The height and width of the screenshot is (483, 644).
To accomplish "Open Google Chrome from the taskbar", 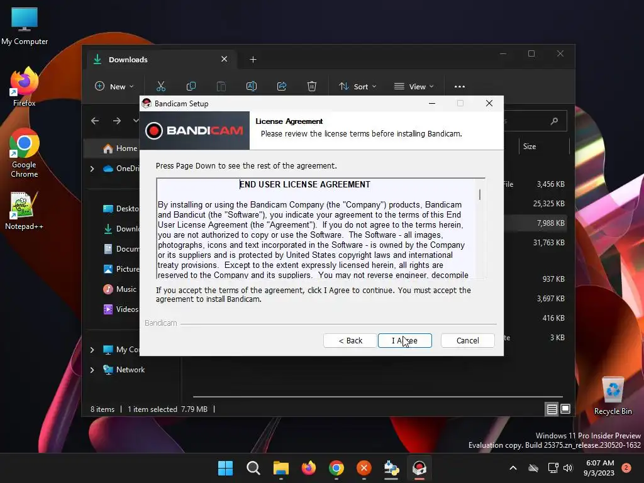I will click(336, 468).
